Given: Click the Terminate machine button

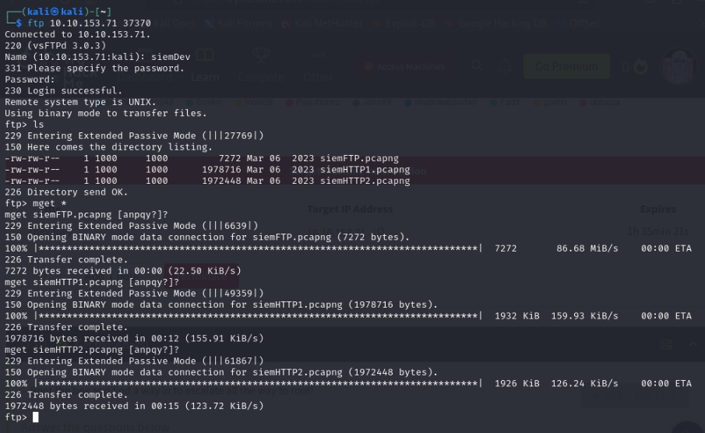Looking at the screenshot, I should coord(202,276).
